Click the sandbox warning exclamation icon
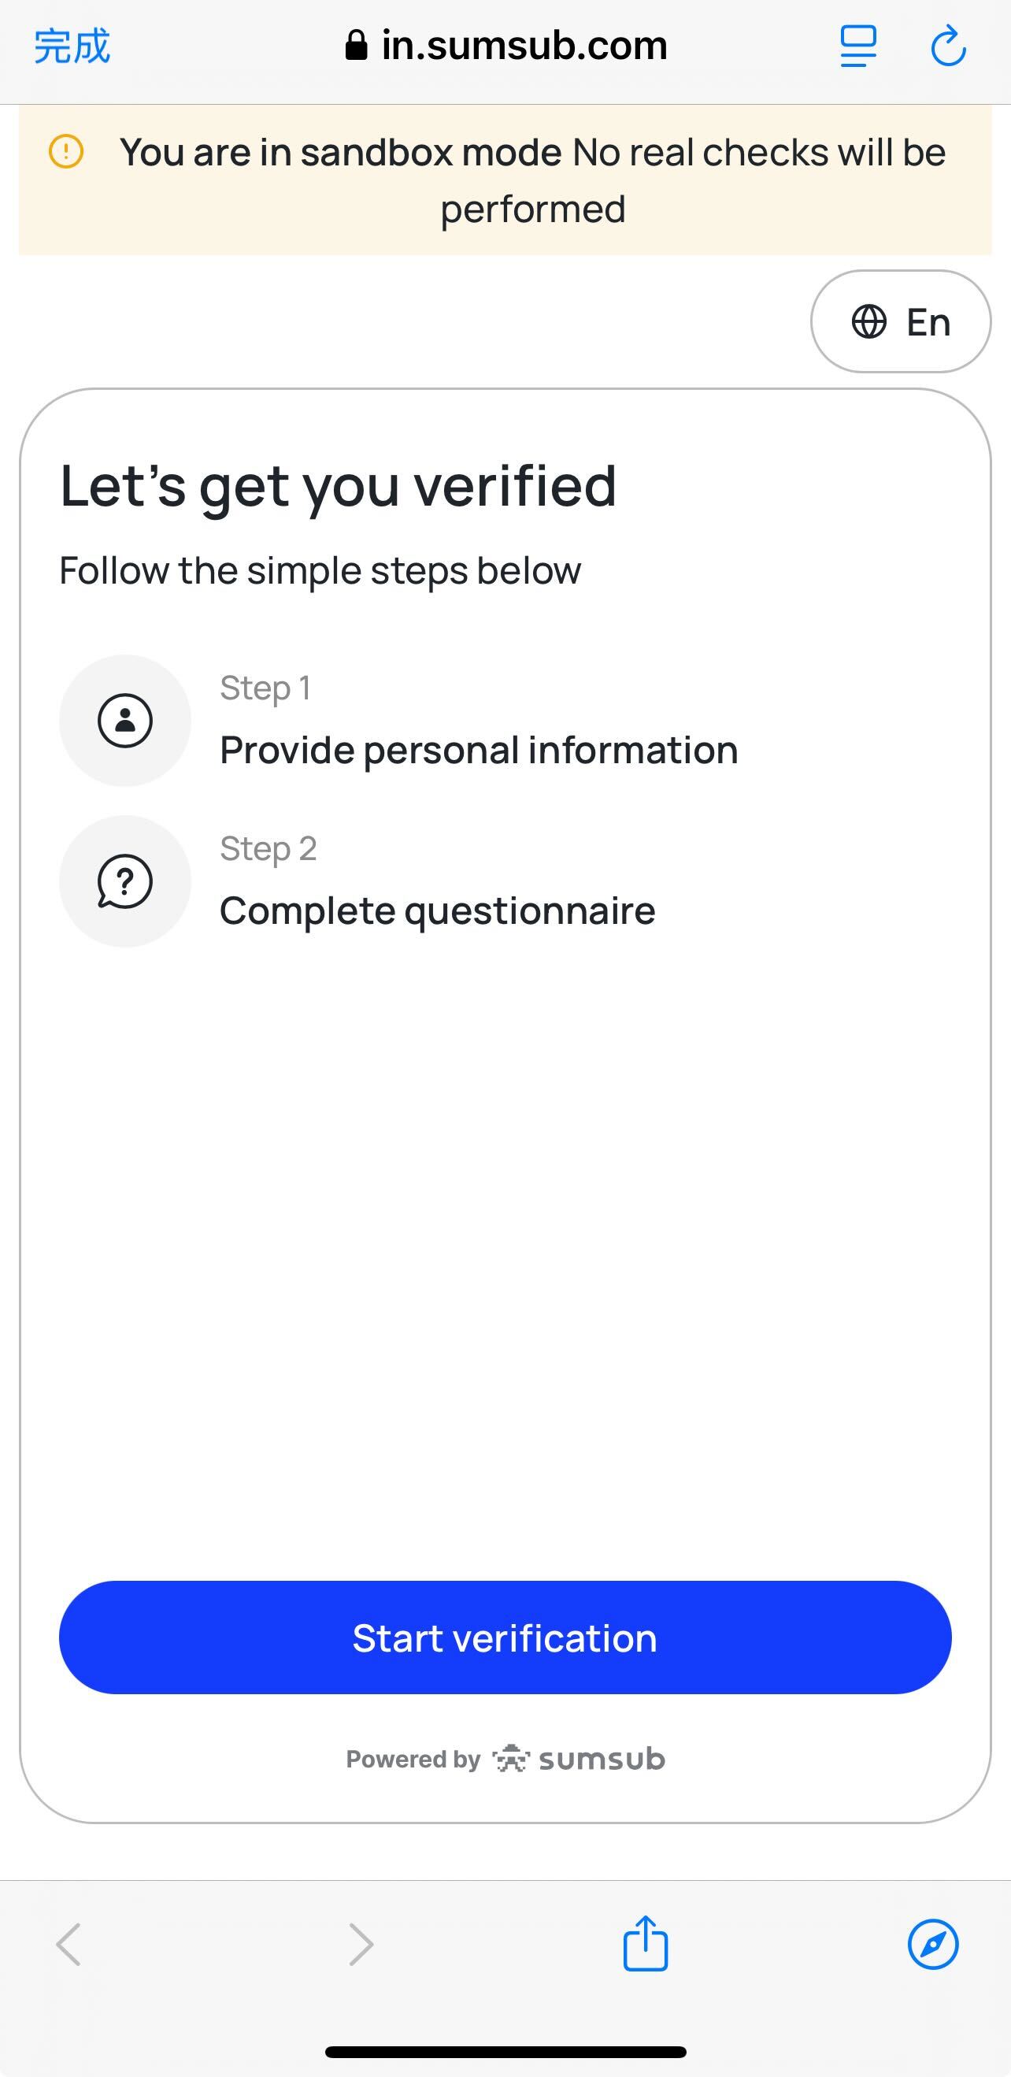The width and height of the screenshot is (1011, 2077). click(66, 151)
